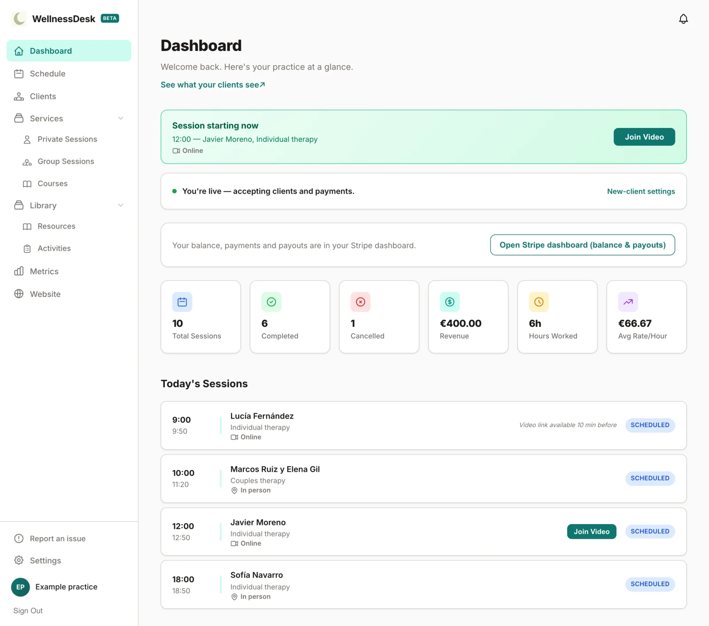The height and width of the screenshot is (626, 709).
Task: Click 'Video link available 10 min before' note
Action: (568, 425)
